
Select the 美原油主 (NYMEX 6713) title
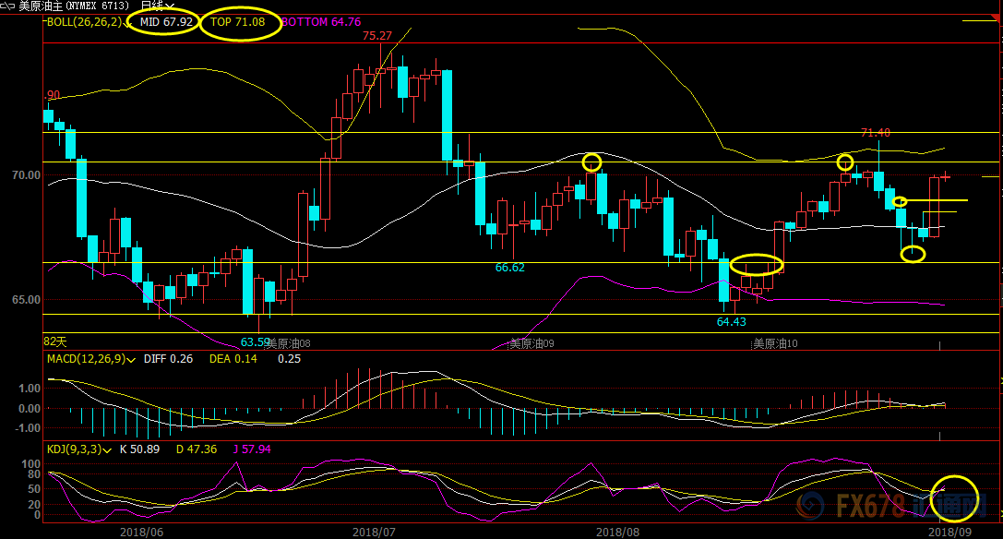point(74,6)
